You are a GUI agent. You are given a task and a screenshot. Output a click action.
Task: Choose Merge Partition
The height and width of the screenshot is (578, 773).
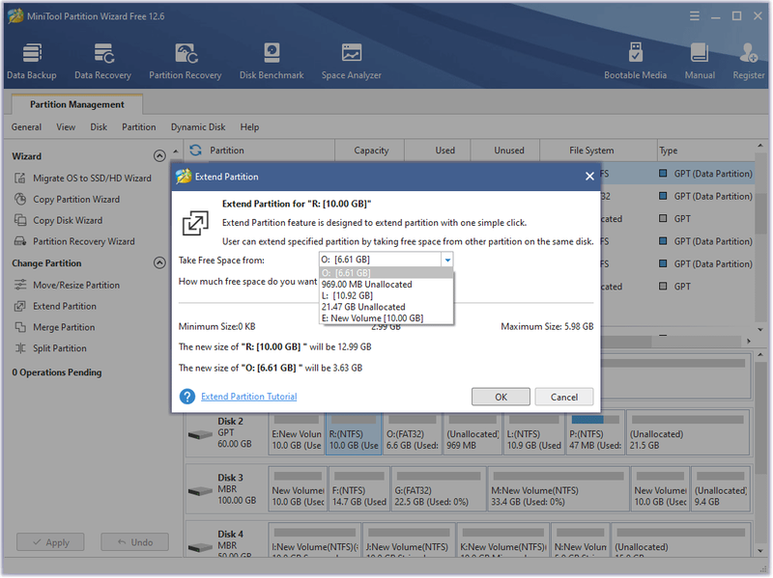click(x=54, y=327)
